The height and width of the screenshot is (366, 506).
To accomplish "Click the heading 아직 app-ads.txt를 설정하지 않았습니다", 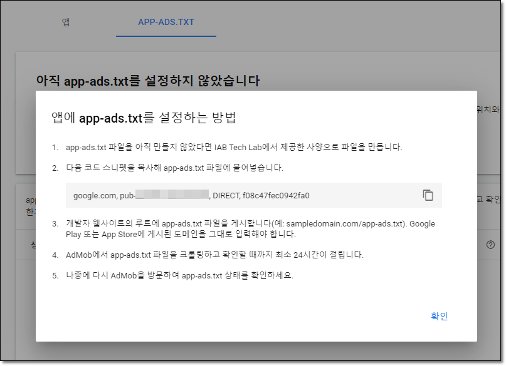I will (148, 81).
